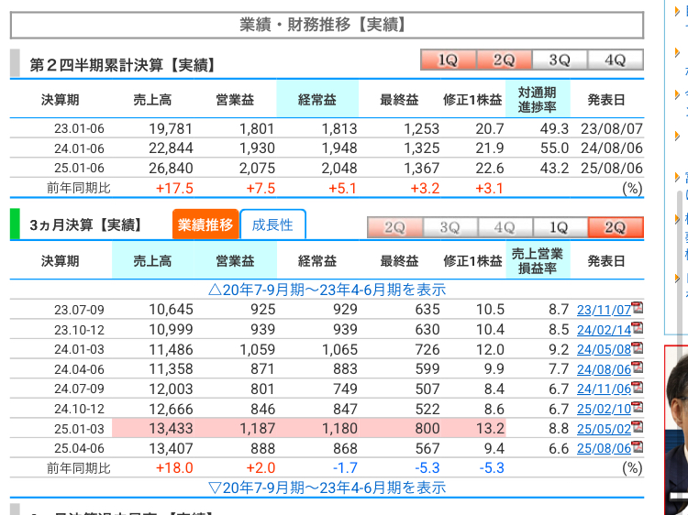The width and height of the screenshot is (688, 515).
Task: Open PDF icon next to 24/11/06 date
Action: pos(638,388)
